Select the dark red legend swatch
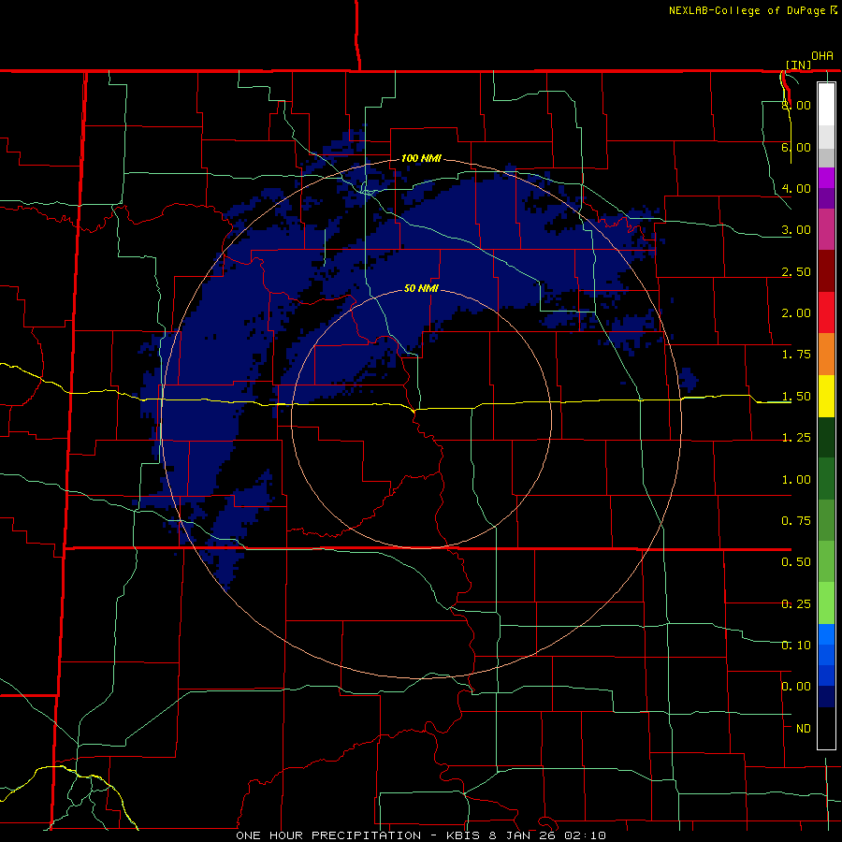Viewport: 842px width, 842px height. coord(826,271)
